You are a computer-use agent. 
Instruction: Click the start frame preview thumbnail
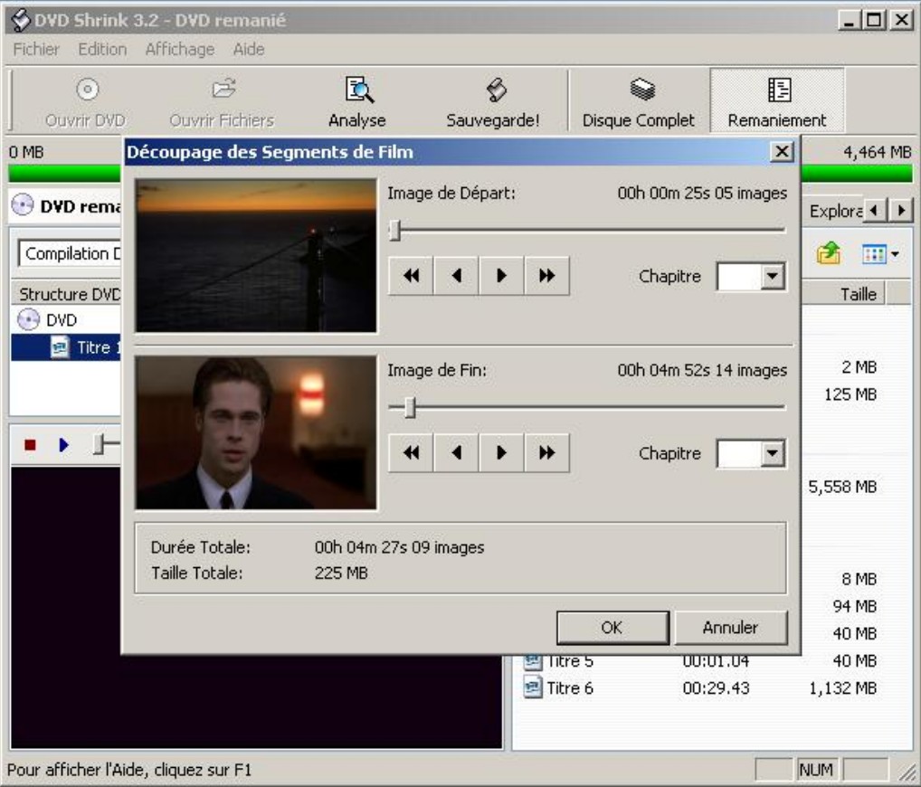(255, 256)
